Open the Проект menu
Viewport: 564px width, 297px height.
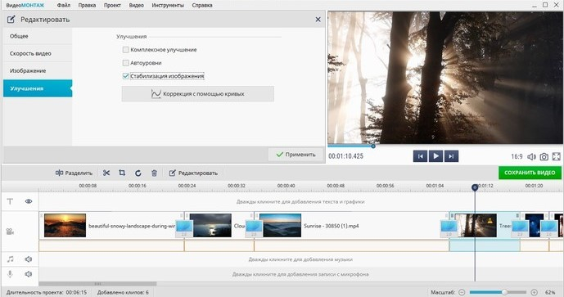[112, 6]
